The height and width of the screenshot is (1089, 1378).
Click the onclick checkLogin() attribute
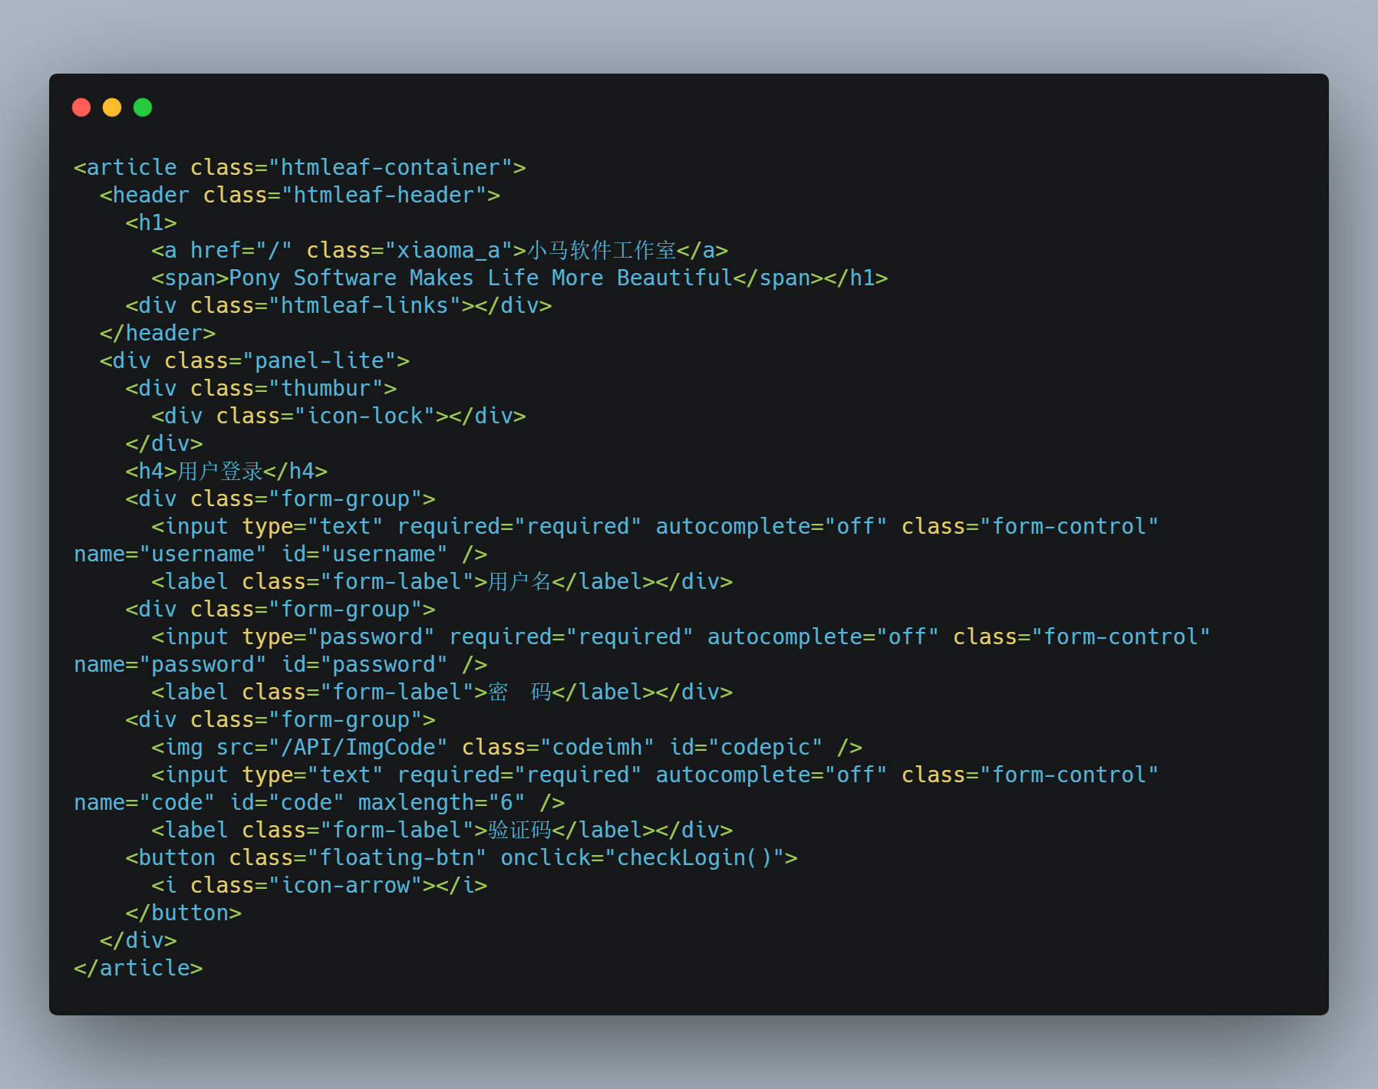(x=643, y=857)
